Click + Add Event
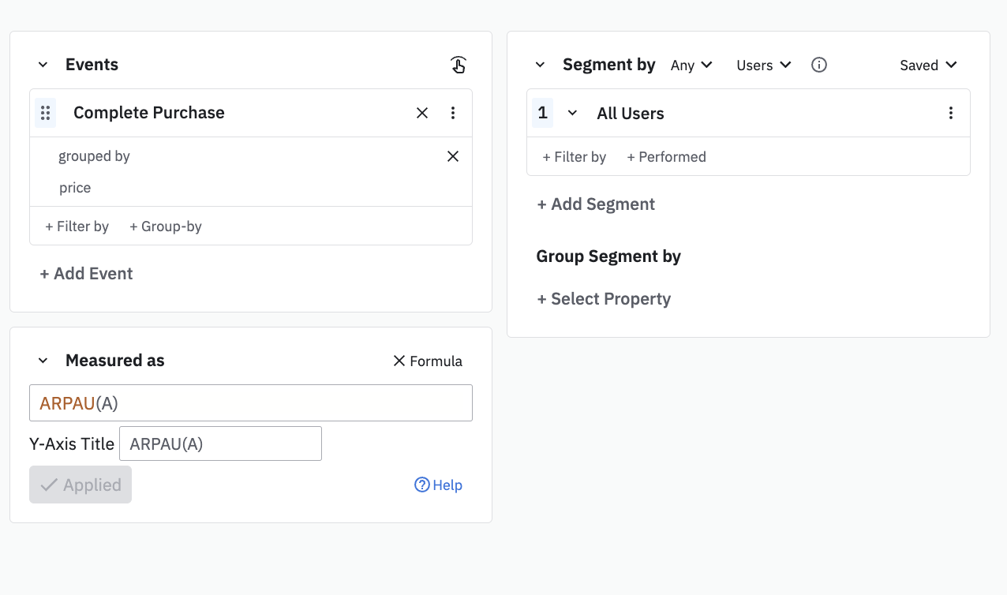 tap(87, 274)
